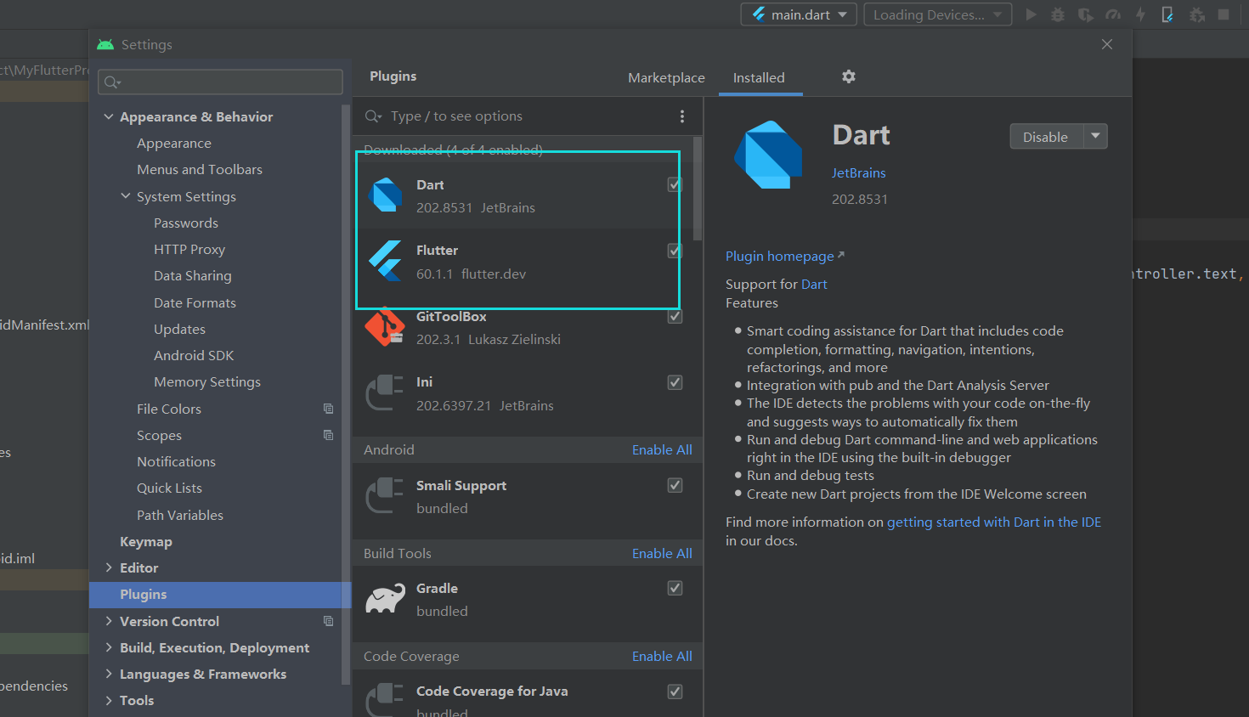Screen dimensions: 1249x717
Task: Open the plugins gear settings icon
Action: click(848, 76)
